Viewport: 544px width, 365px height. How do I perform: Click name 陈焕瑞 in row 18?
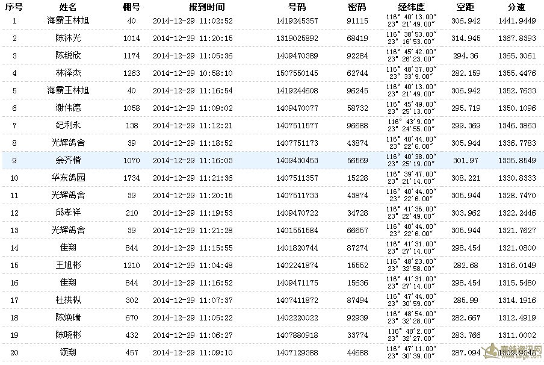tap(68, 317)
